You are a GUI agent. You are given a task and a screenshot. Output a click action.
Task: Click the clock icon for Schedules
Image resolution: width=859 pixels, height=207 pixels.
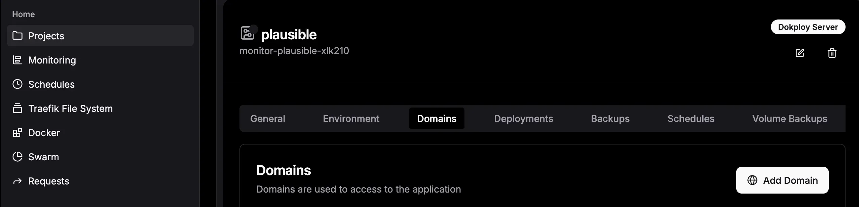click(17, 84)
